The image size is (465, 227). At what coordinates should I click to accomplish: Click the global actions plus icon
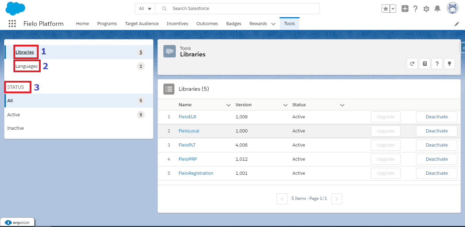click(x=405, y=9)
